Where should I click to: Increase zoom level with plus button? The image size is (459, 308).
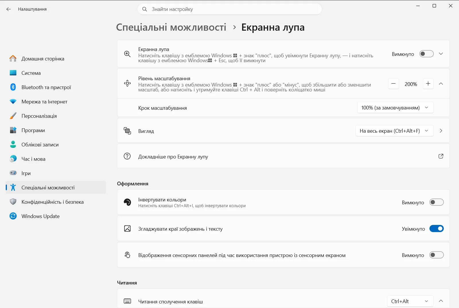click(428, 84)
